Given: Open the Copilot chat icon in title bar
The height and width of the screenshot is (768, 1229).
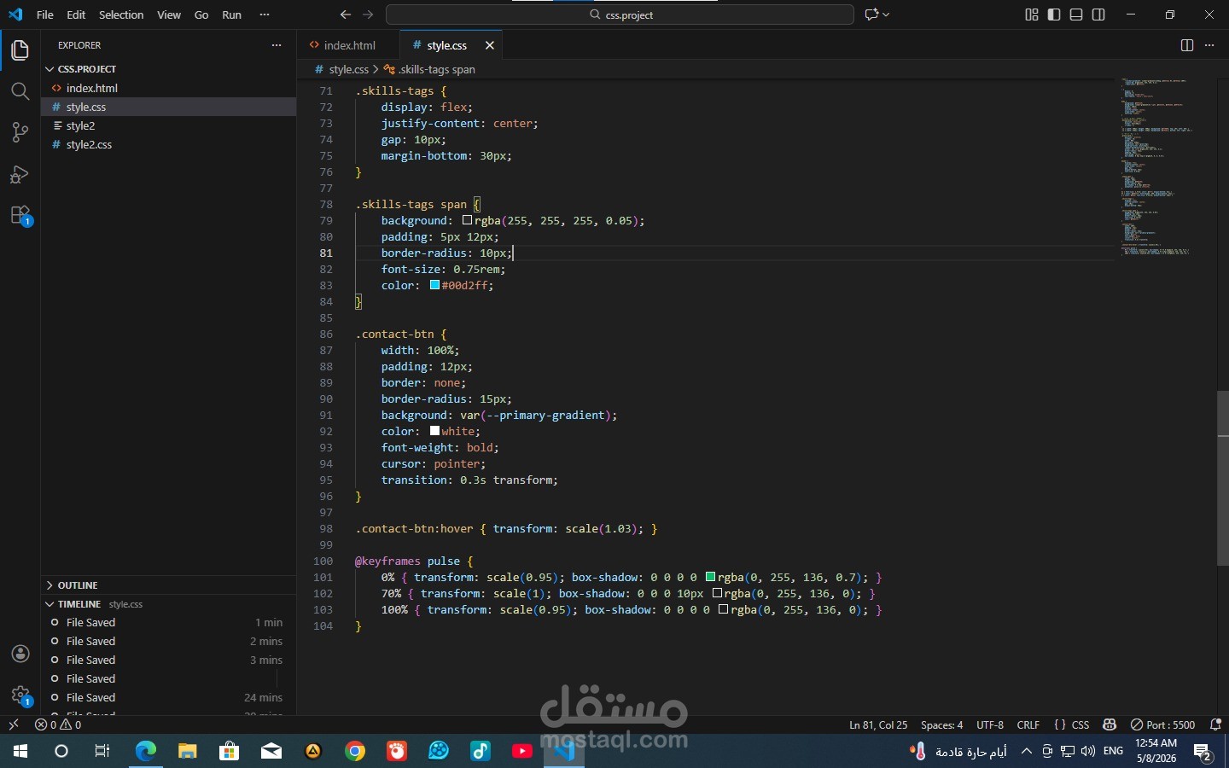Looking at the screenshot, I should [x=871, y=15].
